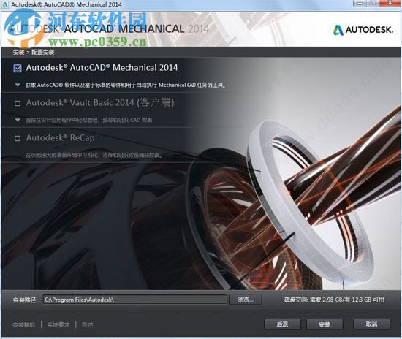Click the ReCap description text line
The image size is (402, 339).
tap(94, 155)
